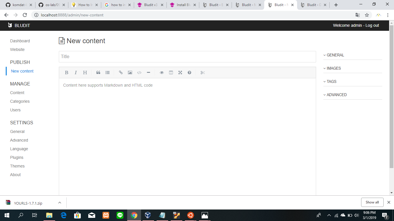Select New content in the sidebar
Screen dimensions: 394x221
click(x=22, y=71)
